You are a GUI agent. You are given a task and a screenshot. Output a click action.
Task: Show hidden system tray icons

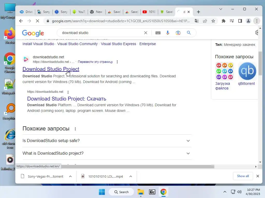click(225, 192)
